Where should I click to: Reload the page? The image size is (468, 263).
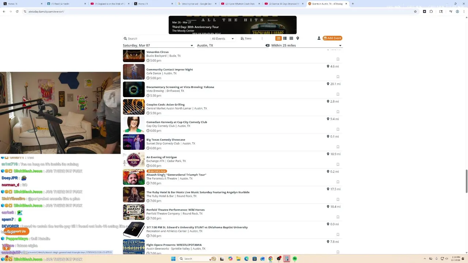[17, 11]
